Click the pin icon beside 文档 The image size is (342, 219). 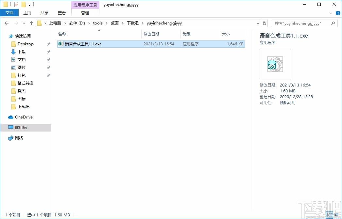point(48,60)
